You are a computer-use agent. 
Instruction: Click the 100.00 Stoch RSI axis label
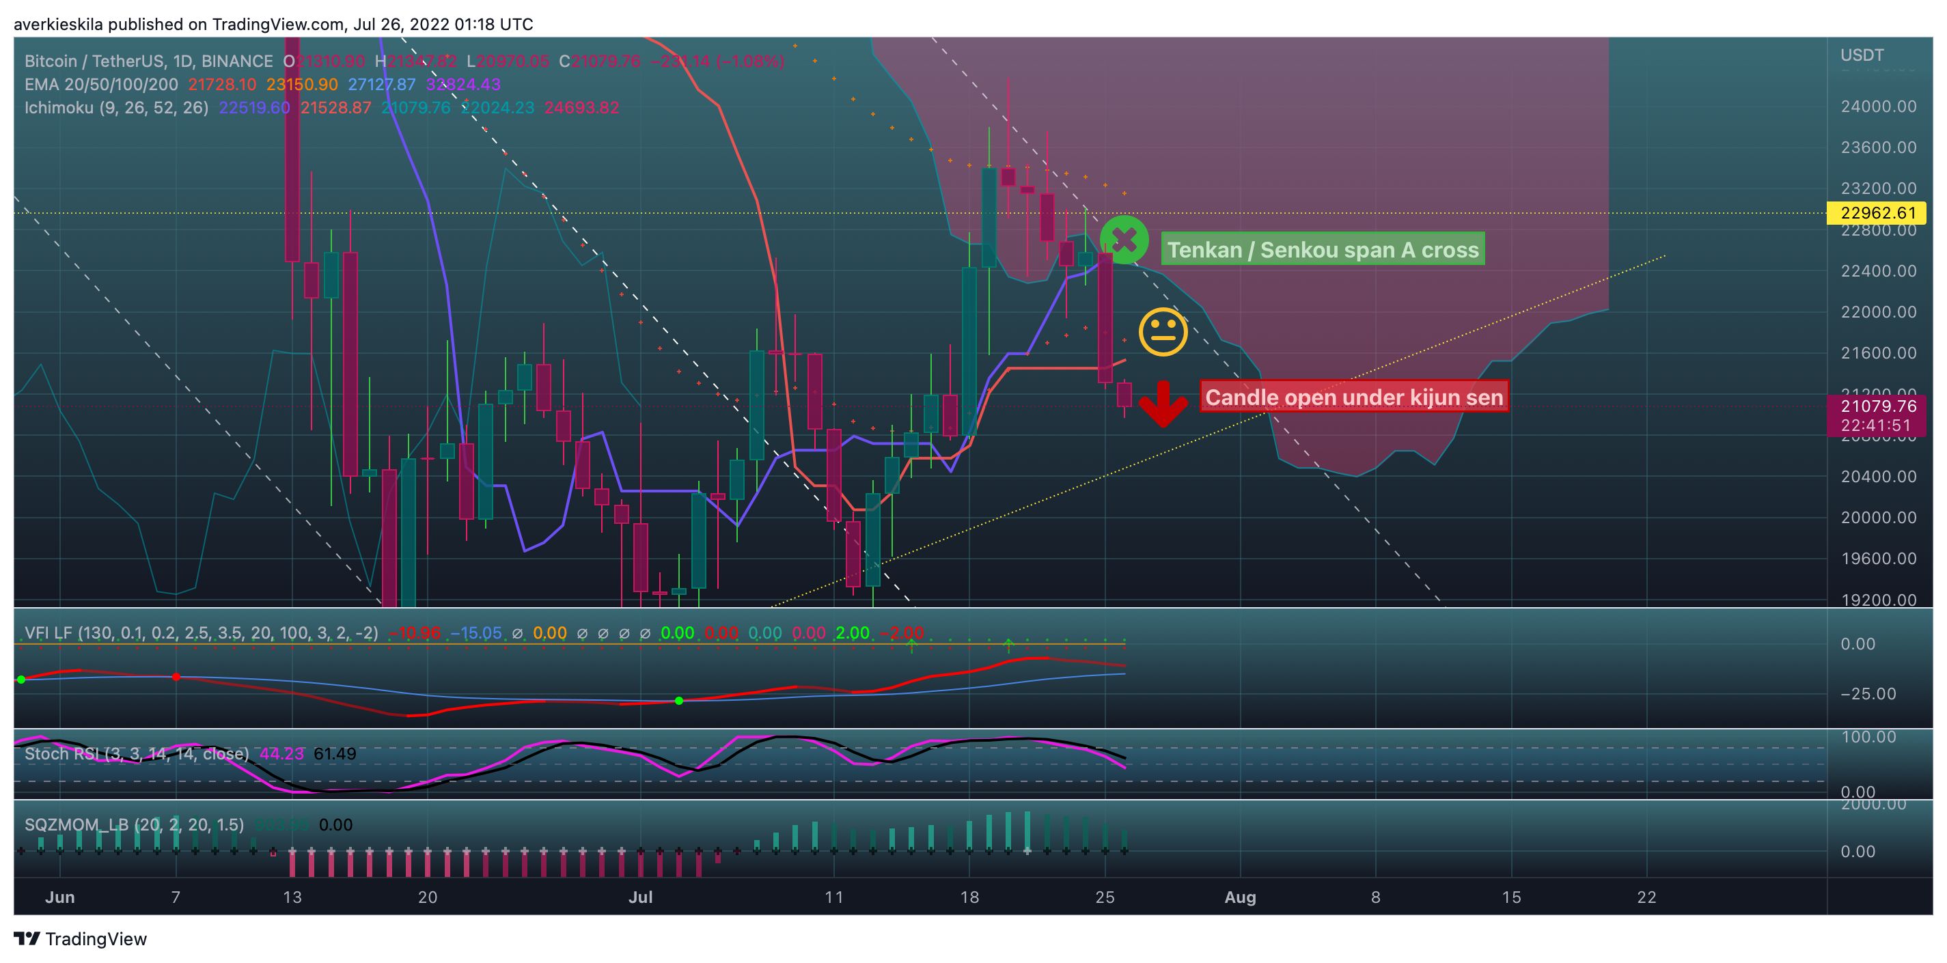[1868, 737]
